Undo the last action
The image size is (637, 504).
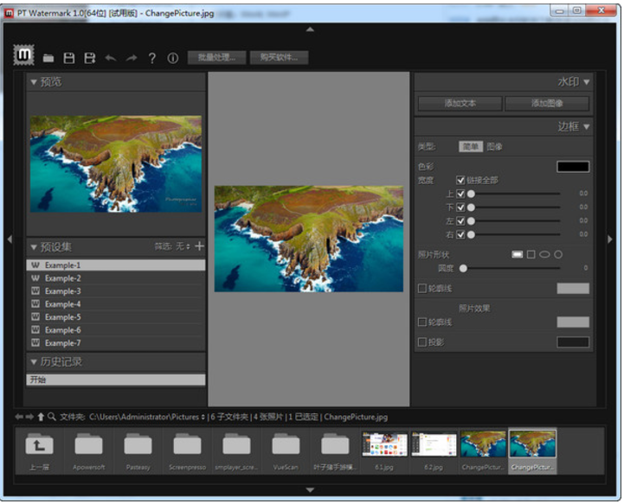coord(111,58)
